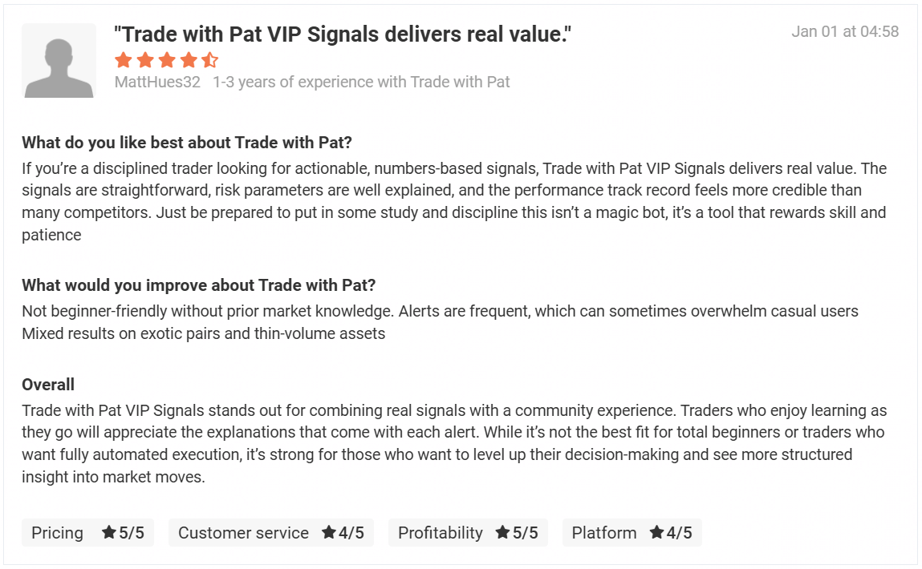Click the star in Customer service badge
The height and width of the screenshot is (569, 922).
point(328,533)
